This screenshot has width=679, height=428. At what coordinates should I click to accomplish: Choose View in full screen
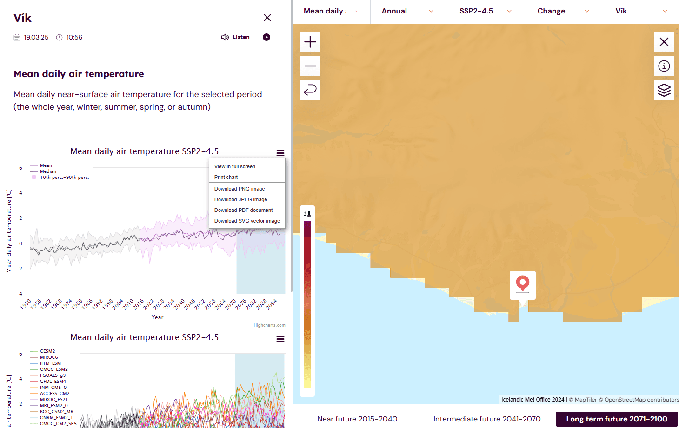click(235, 166)
